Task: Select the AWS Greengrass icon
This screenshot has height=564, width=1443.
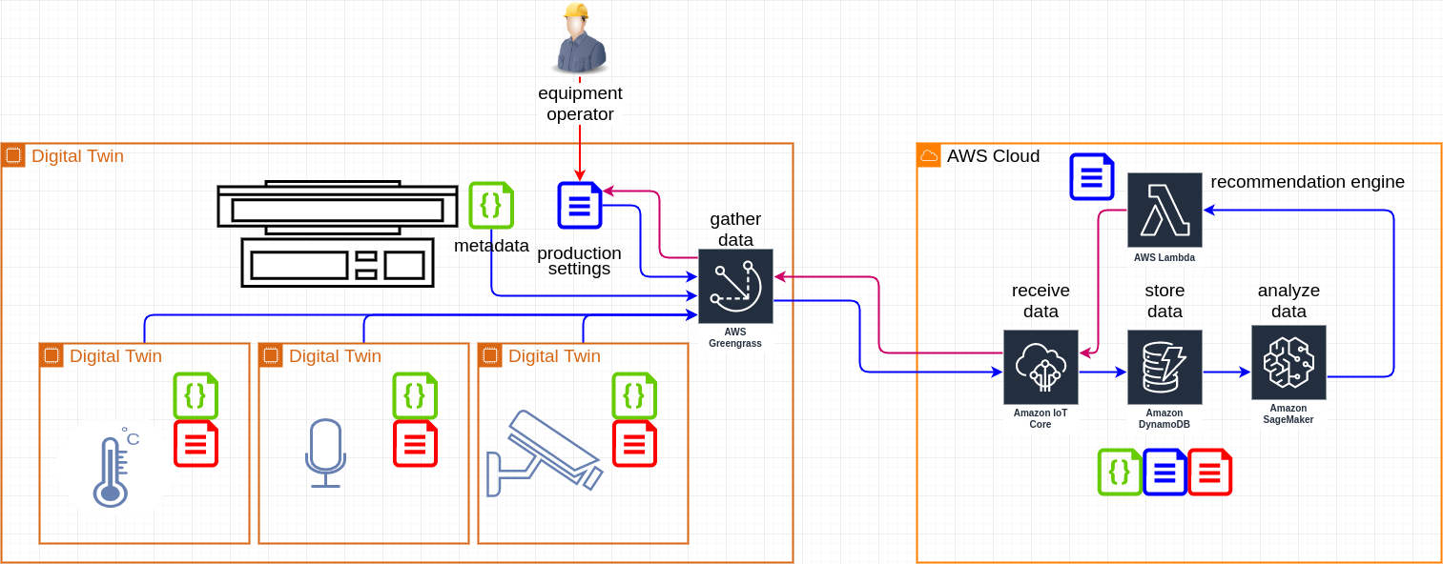Action: coord(735,286)
